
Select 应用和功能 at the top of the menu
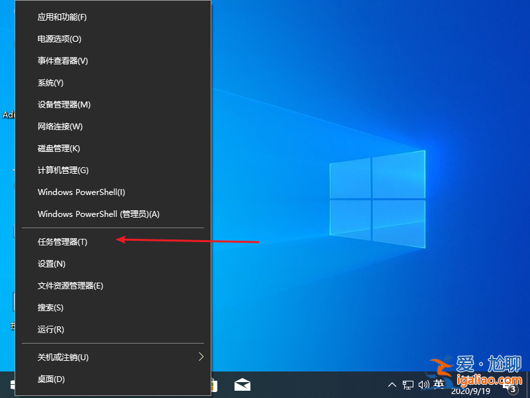62,17
